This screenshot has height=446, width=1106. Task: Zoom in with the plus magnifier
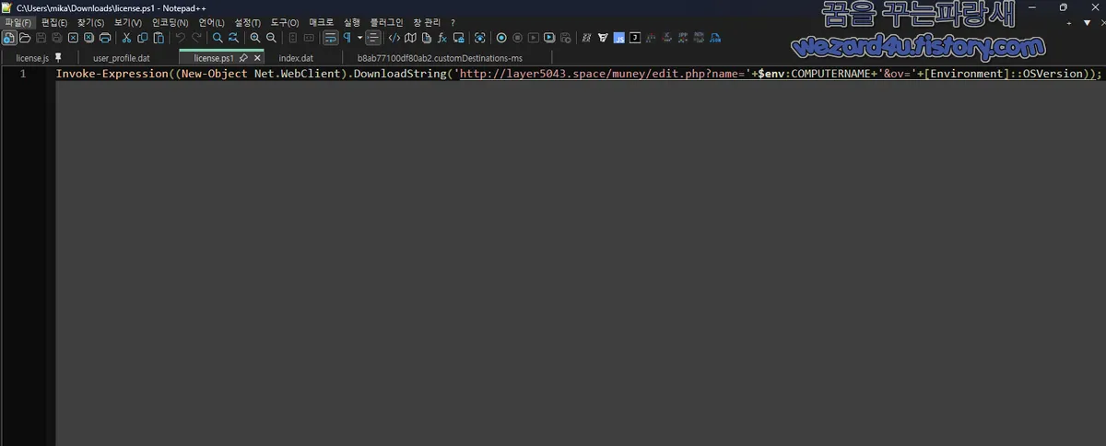pos(255,38)
